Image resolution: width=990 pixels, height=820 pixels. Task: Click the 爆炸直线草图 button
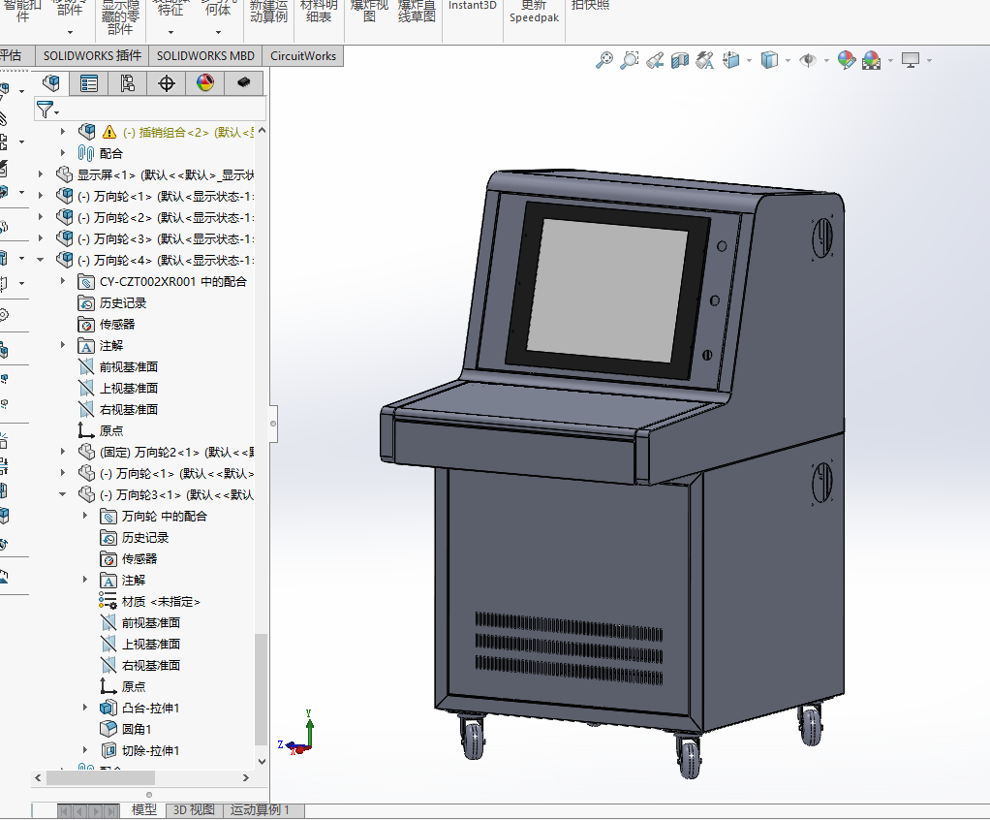(417, 12)
